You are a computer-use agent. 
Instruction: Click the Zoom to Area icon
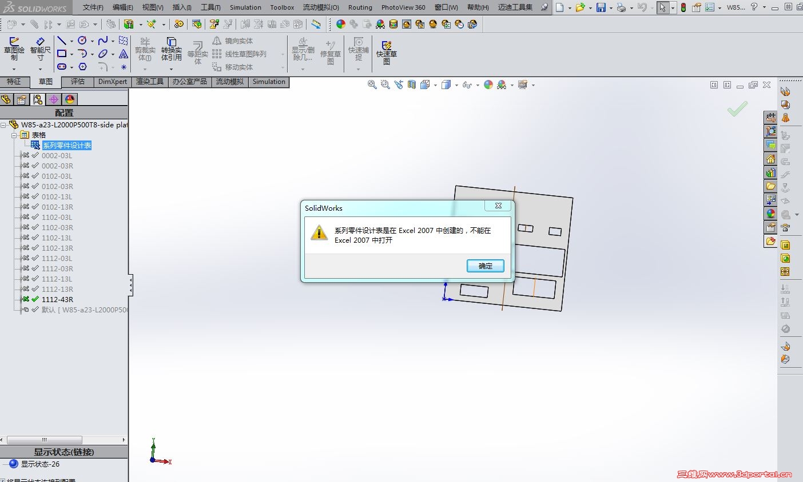[385, 85]
